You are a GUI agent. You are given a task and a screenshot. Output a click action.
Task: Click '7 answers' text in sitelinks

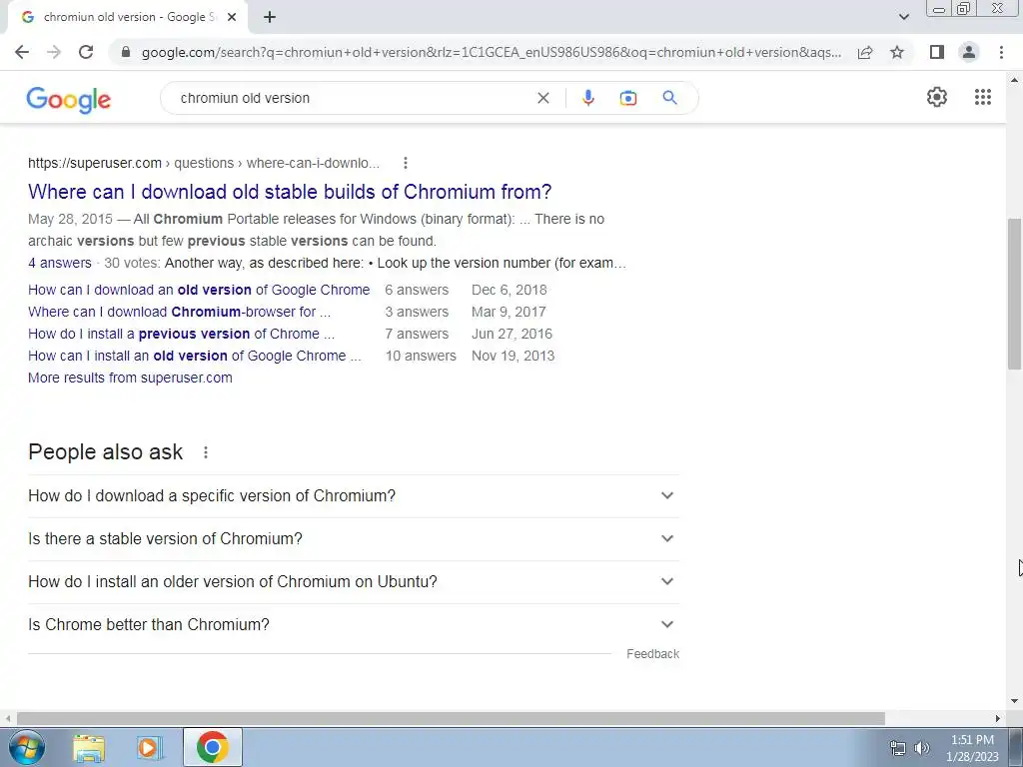pos(417,334)
